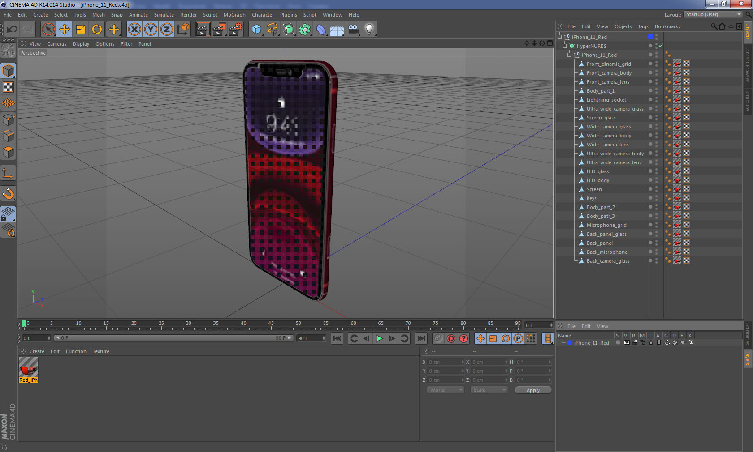This screenshot has height=452, width=753.
Task: Toggle visibility dots for Back_panel
Action: tap(656, 243)
